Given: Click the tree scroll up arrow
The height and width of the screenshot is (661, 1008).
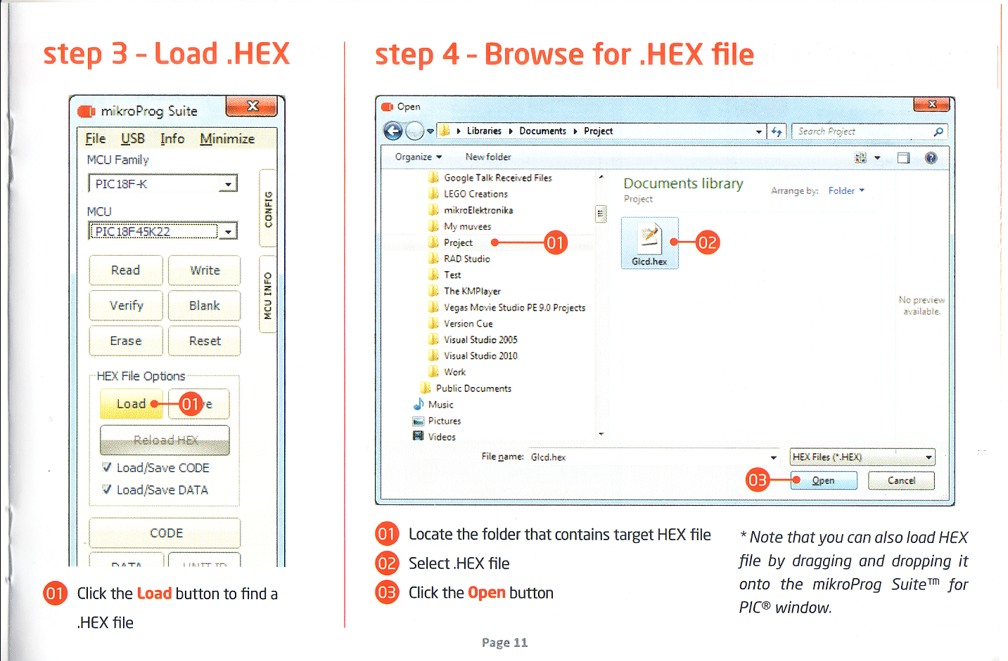Looking at the screenshot, I should click(601, 177).
